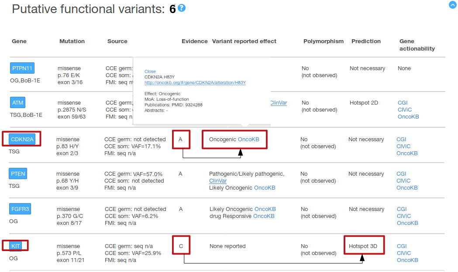Screen dimensions: 458x272
Task: Click the help question mark icon
Action: [x=182, y=8]
